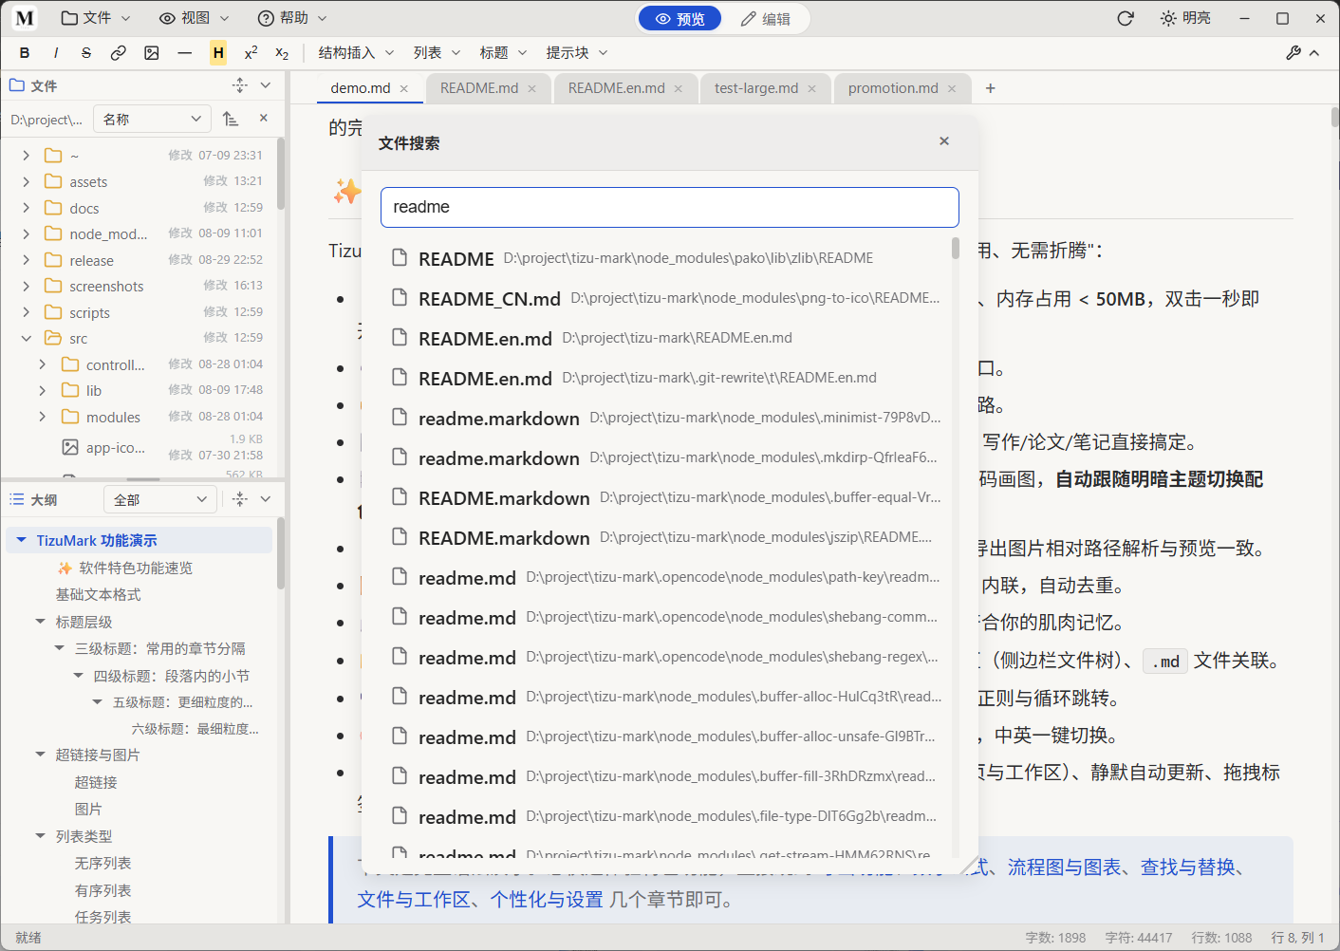Close the file path panel X

pyautogui.click(x=264, y=118)
